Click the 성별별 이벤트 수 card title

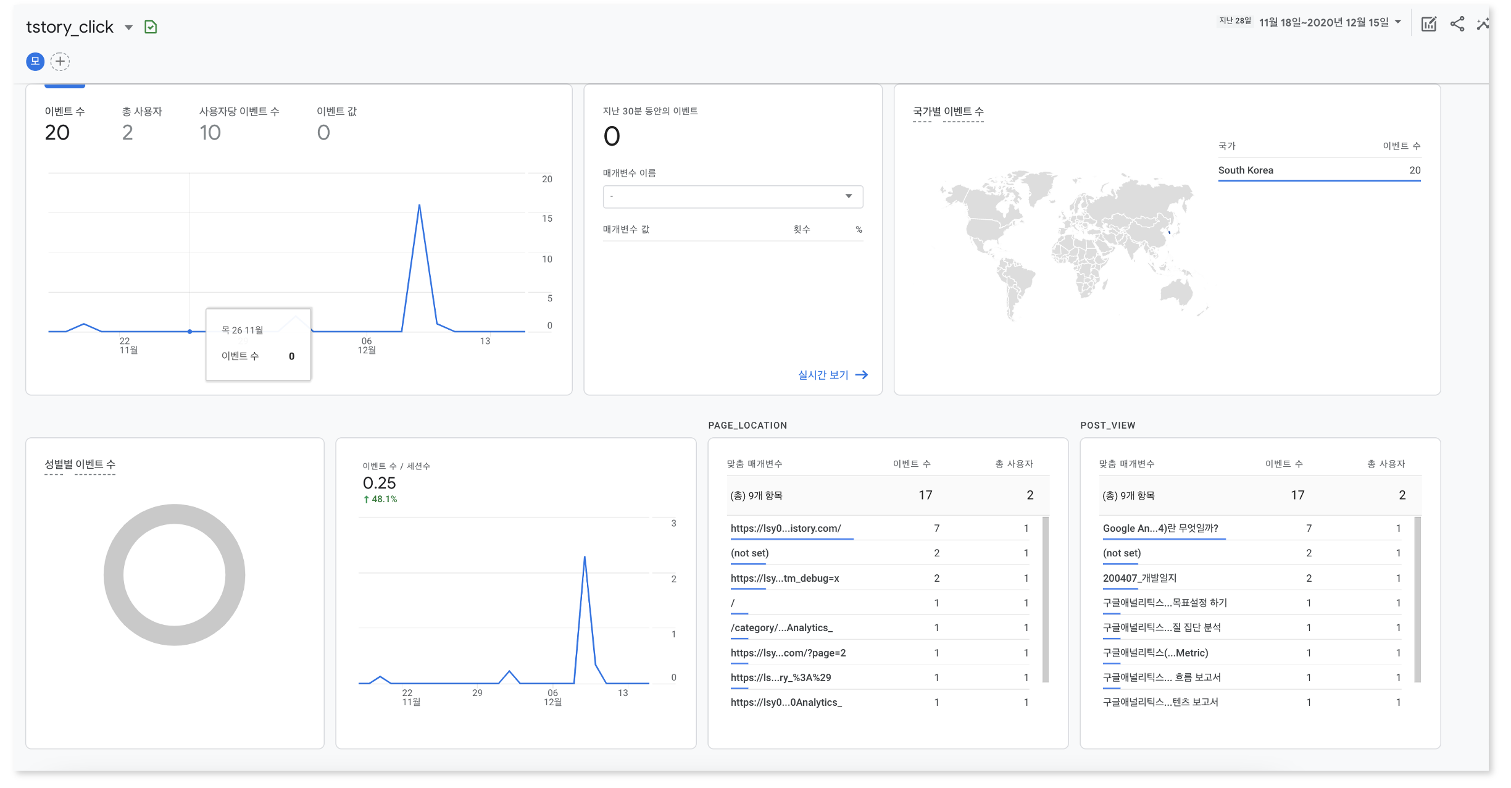point(80,464)
